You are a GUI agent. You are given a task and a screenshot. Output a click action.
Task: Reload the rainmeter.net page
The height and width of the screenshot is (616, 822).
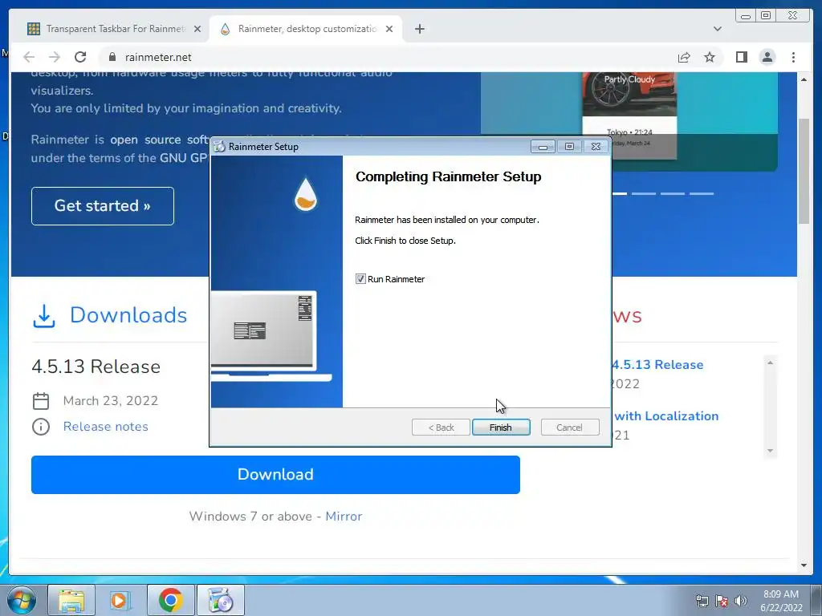coord(79,57)
